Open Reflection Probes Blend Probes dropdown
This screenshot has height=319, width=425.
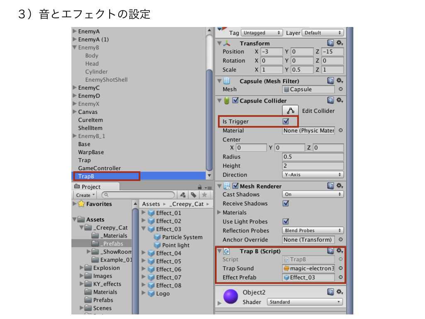313,230
